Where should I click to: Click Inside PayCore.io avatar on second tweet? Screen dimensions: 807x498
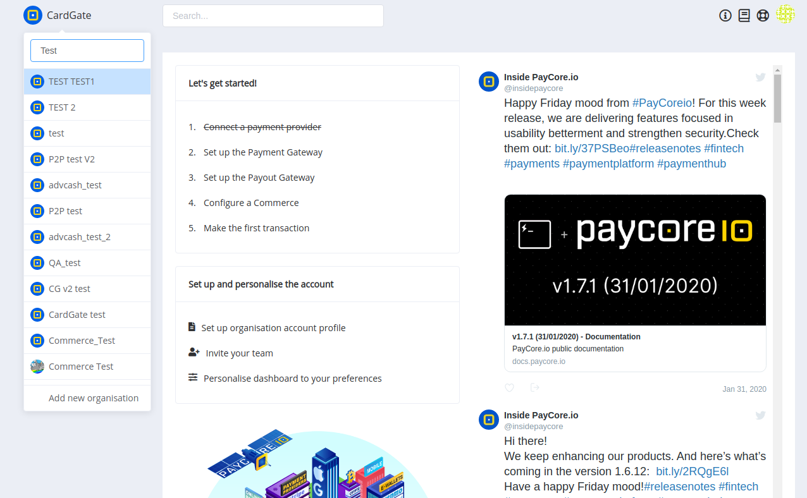[x=489, y=420]
